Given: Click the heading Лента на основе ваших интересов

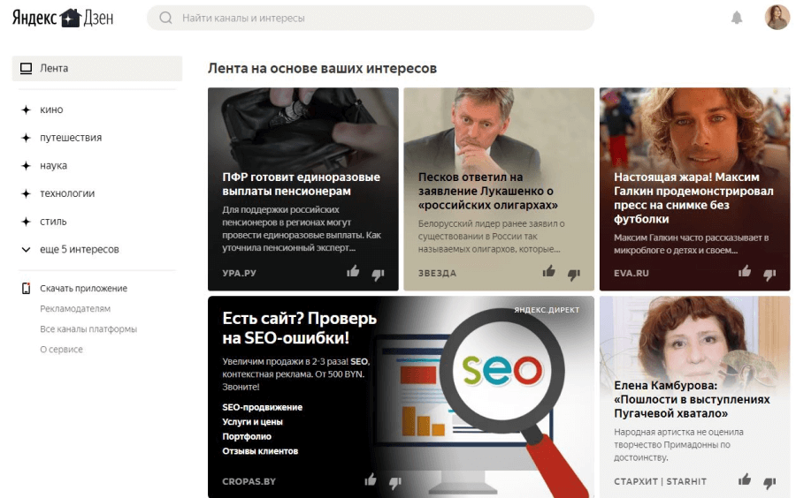Looking at the screenshot, I should pos(322,68).
